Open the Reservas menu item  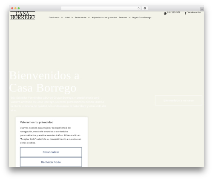coord(123,17)
